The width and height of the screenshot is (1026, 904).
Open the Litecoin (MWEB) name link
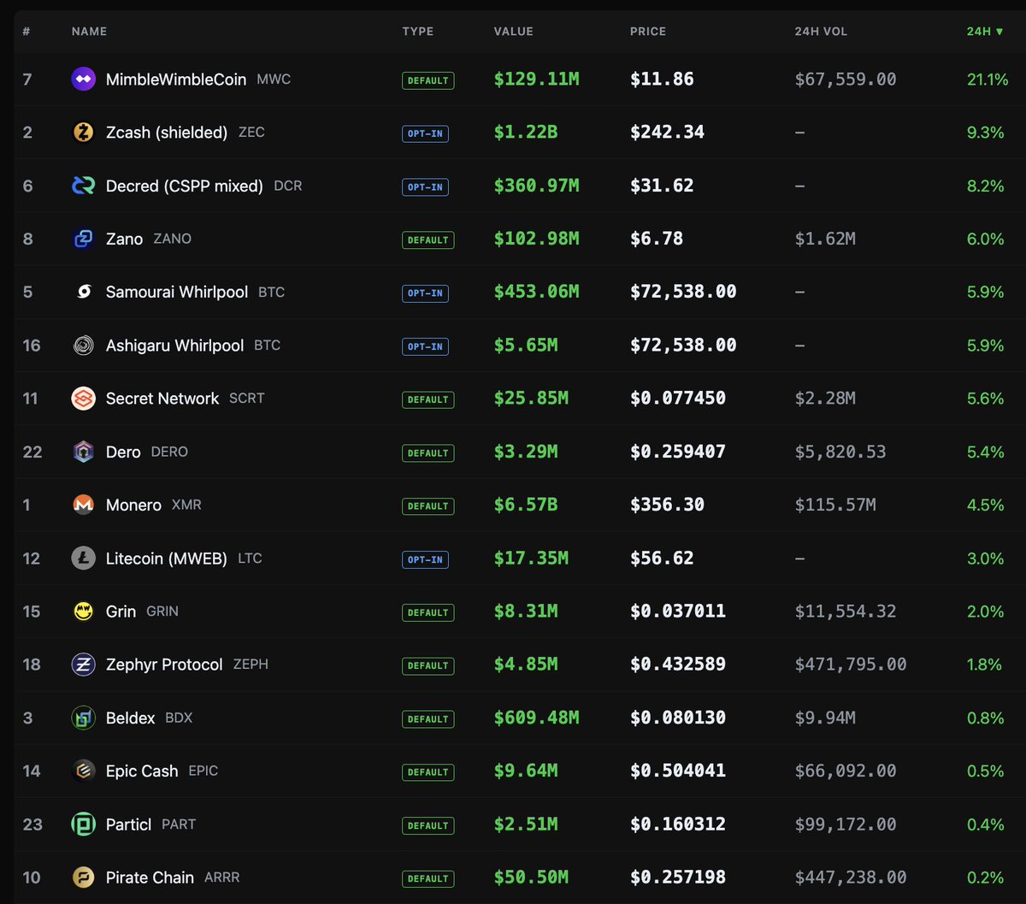[x=167, y=558]
